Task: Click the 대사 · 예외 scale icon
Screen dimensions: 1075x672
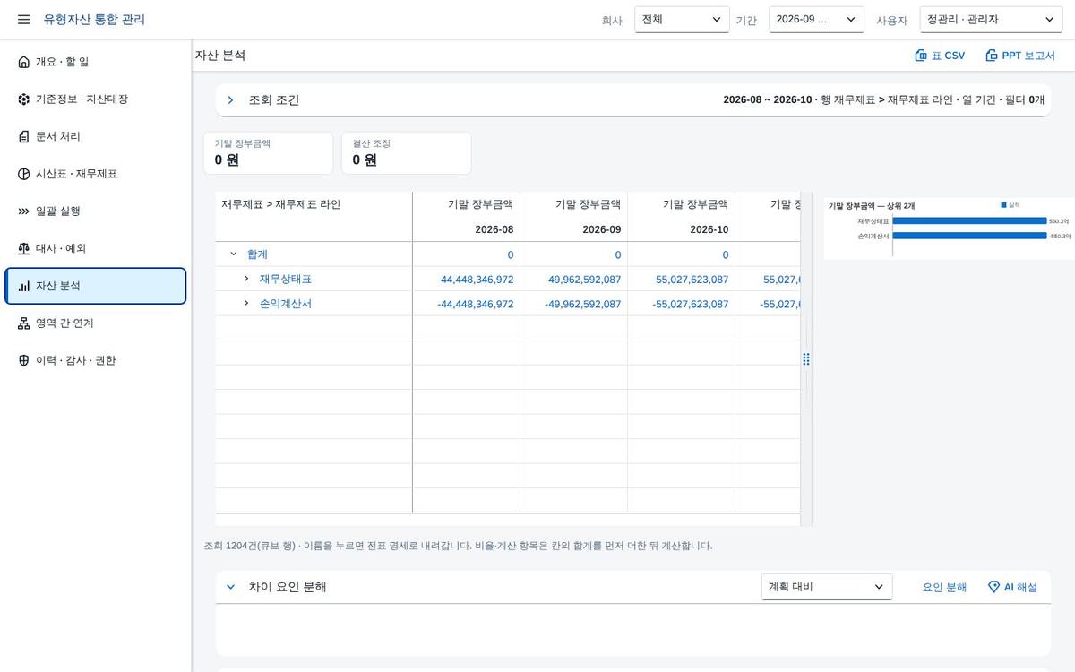Action: 23,248
